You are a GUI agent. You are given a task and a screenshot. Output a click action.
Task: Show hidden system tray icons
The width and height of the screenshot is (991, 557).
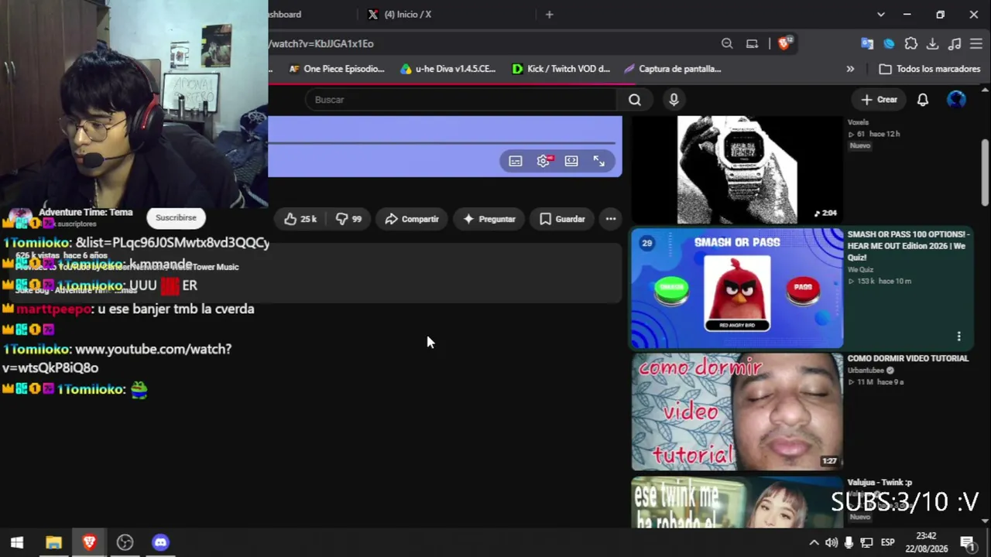(x=814, y=542)
